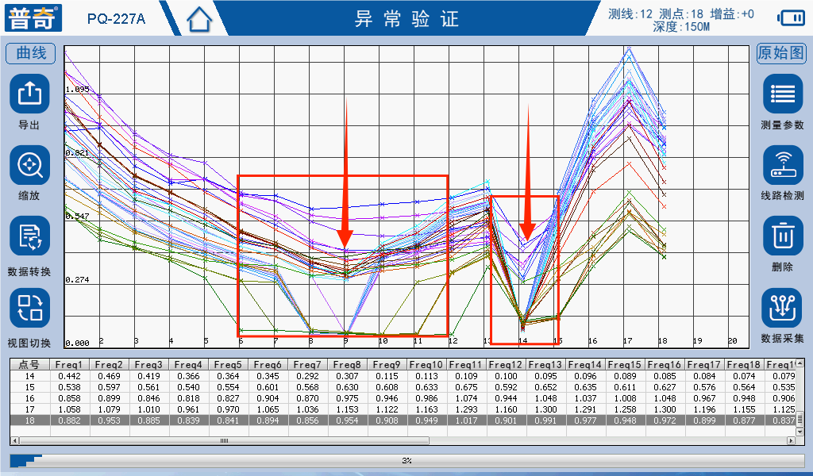Click the Line Detection (线路检测) icon
Screen dimensions: 813x476
click(783, 166)
